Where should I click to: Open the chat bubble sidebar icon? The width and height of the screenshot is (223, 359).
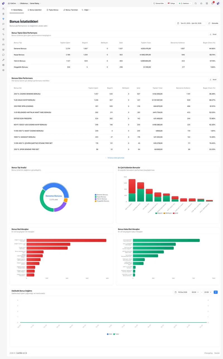[x=3, y=55]
